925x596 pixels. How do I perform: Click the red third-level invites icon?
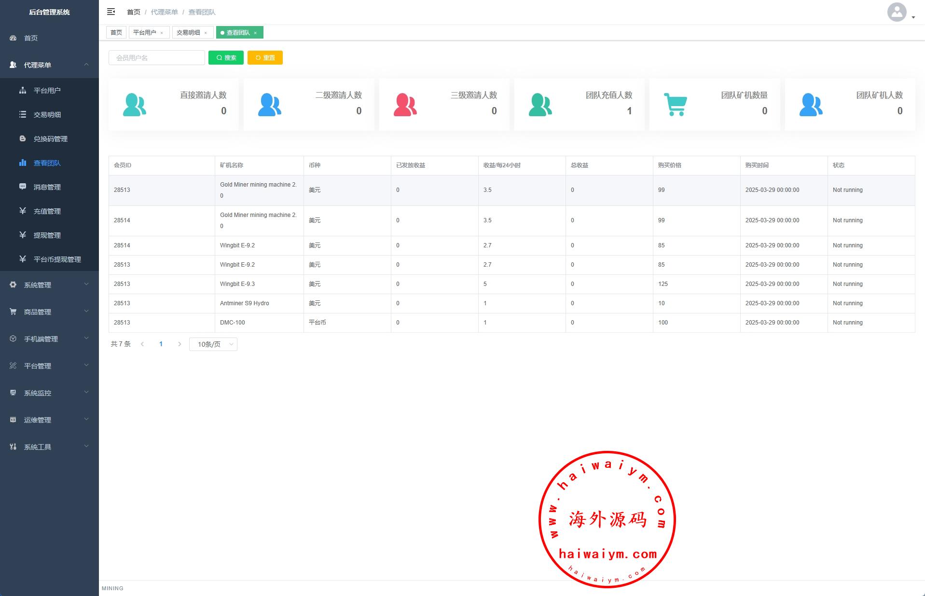tap(405, 105)
